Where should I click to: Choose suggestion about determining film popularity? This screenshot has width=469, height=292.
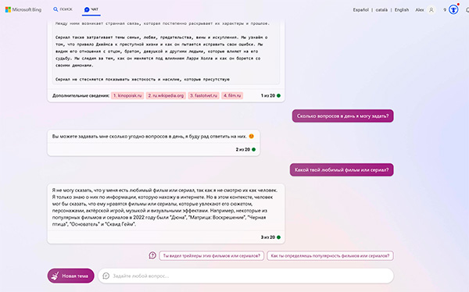tap(330, 256)
